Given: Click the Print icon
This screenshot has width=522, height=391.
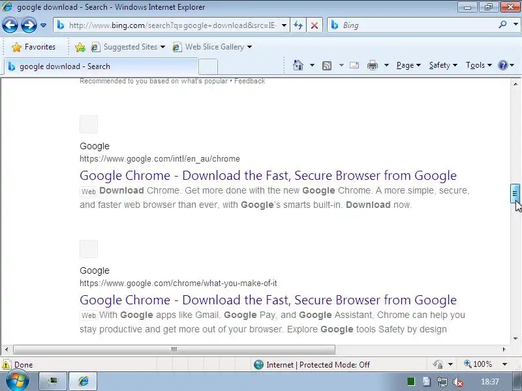Looking at the screenshot, I should (372, 65).
